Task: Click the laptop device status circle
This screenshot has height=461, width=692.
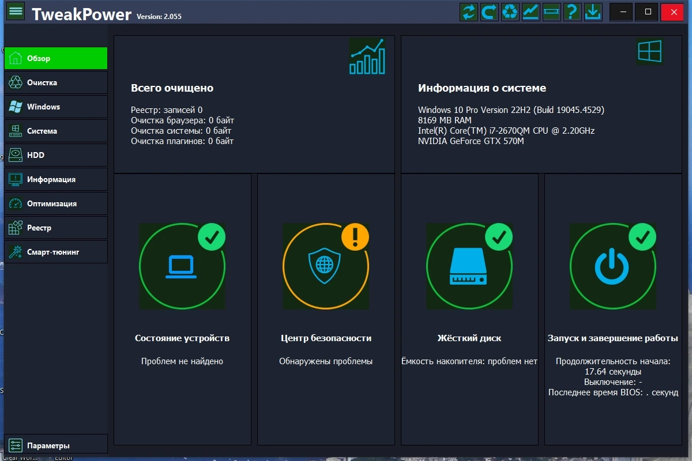Action: point(182,266)
